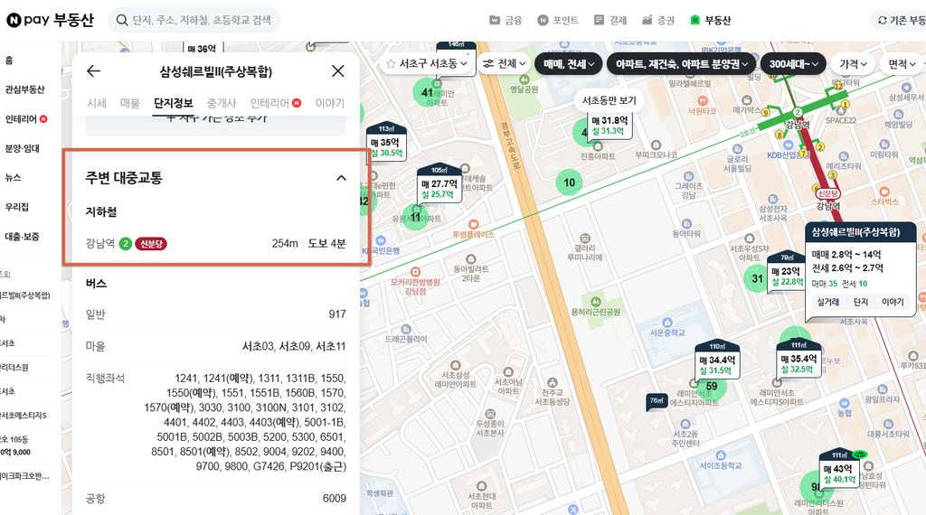The image size is (926, 515).
Task: Close the 삼성쉐르빌 detail panel
Action: (338, 71)
